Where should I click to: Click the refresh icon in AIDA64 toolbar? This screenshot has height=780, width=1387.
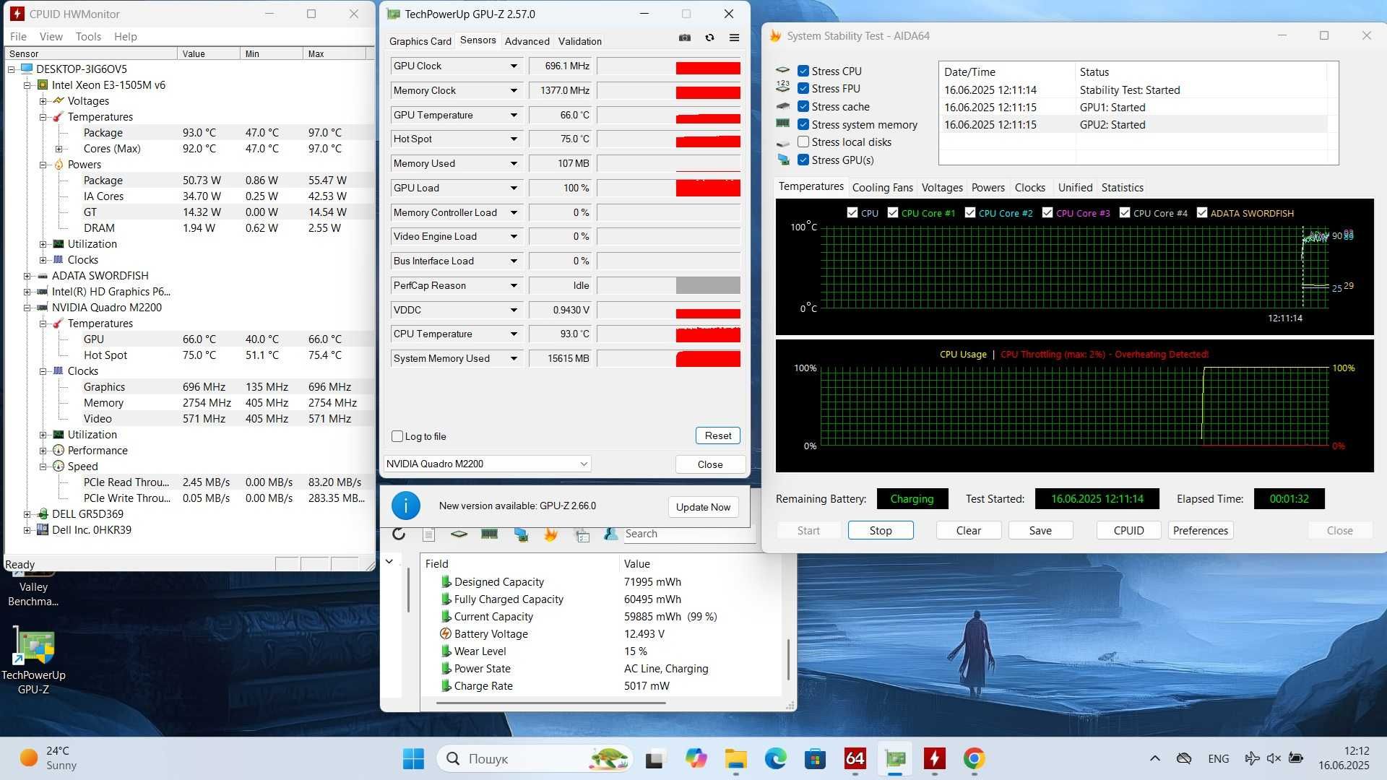pos(399,534)
